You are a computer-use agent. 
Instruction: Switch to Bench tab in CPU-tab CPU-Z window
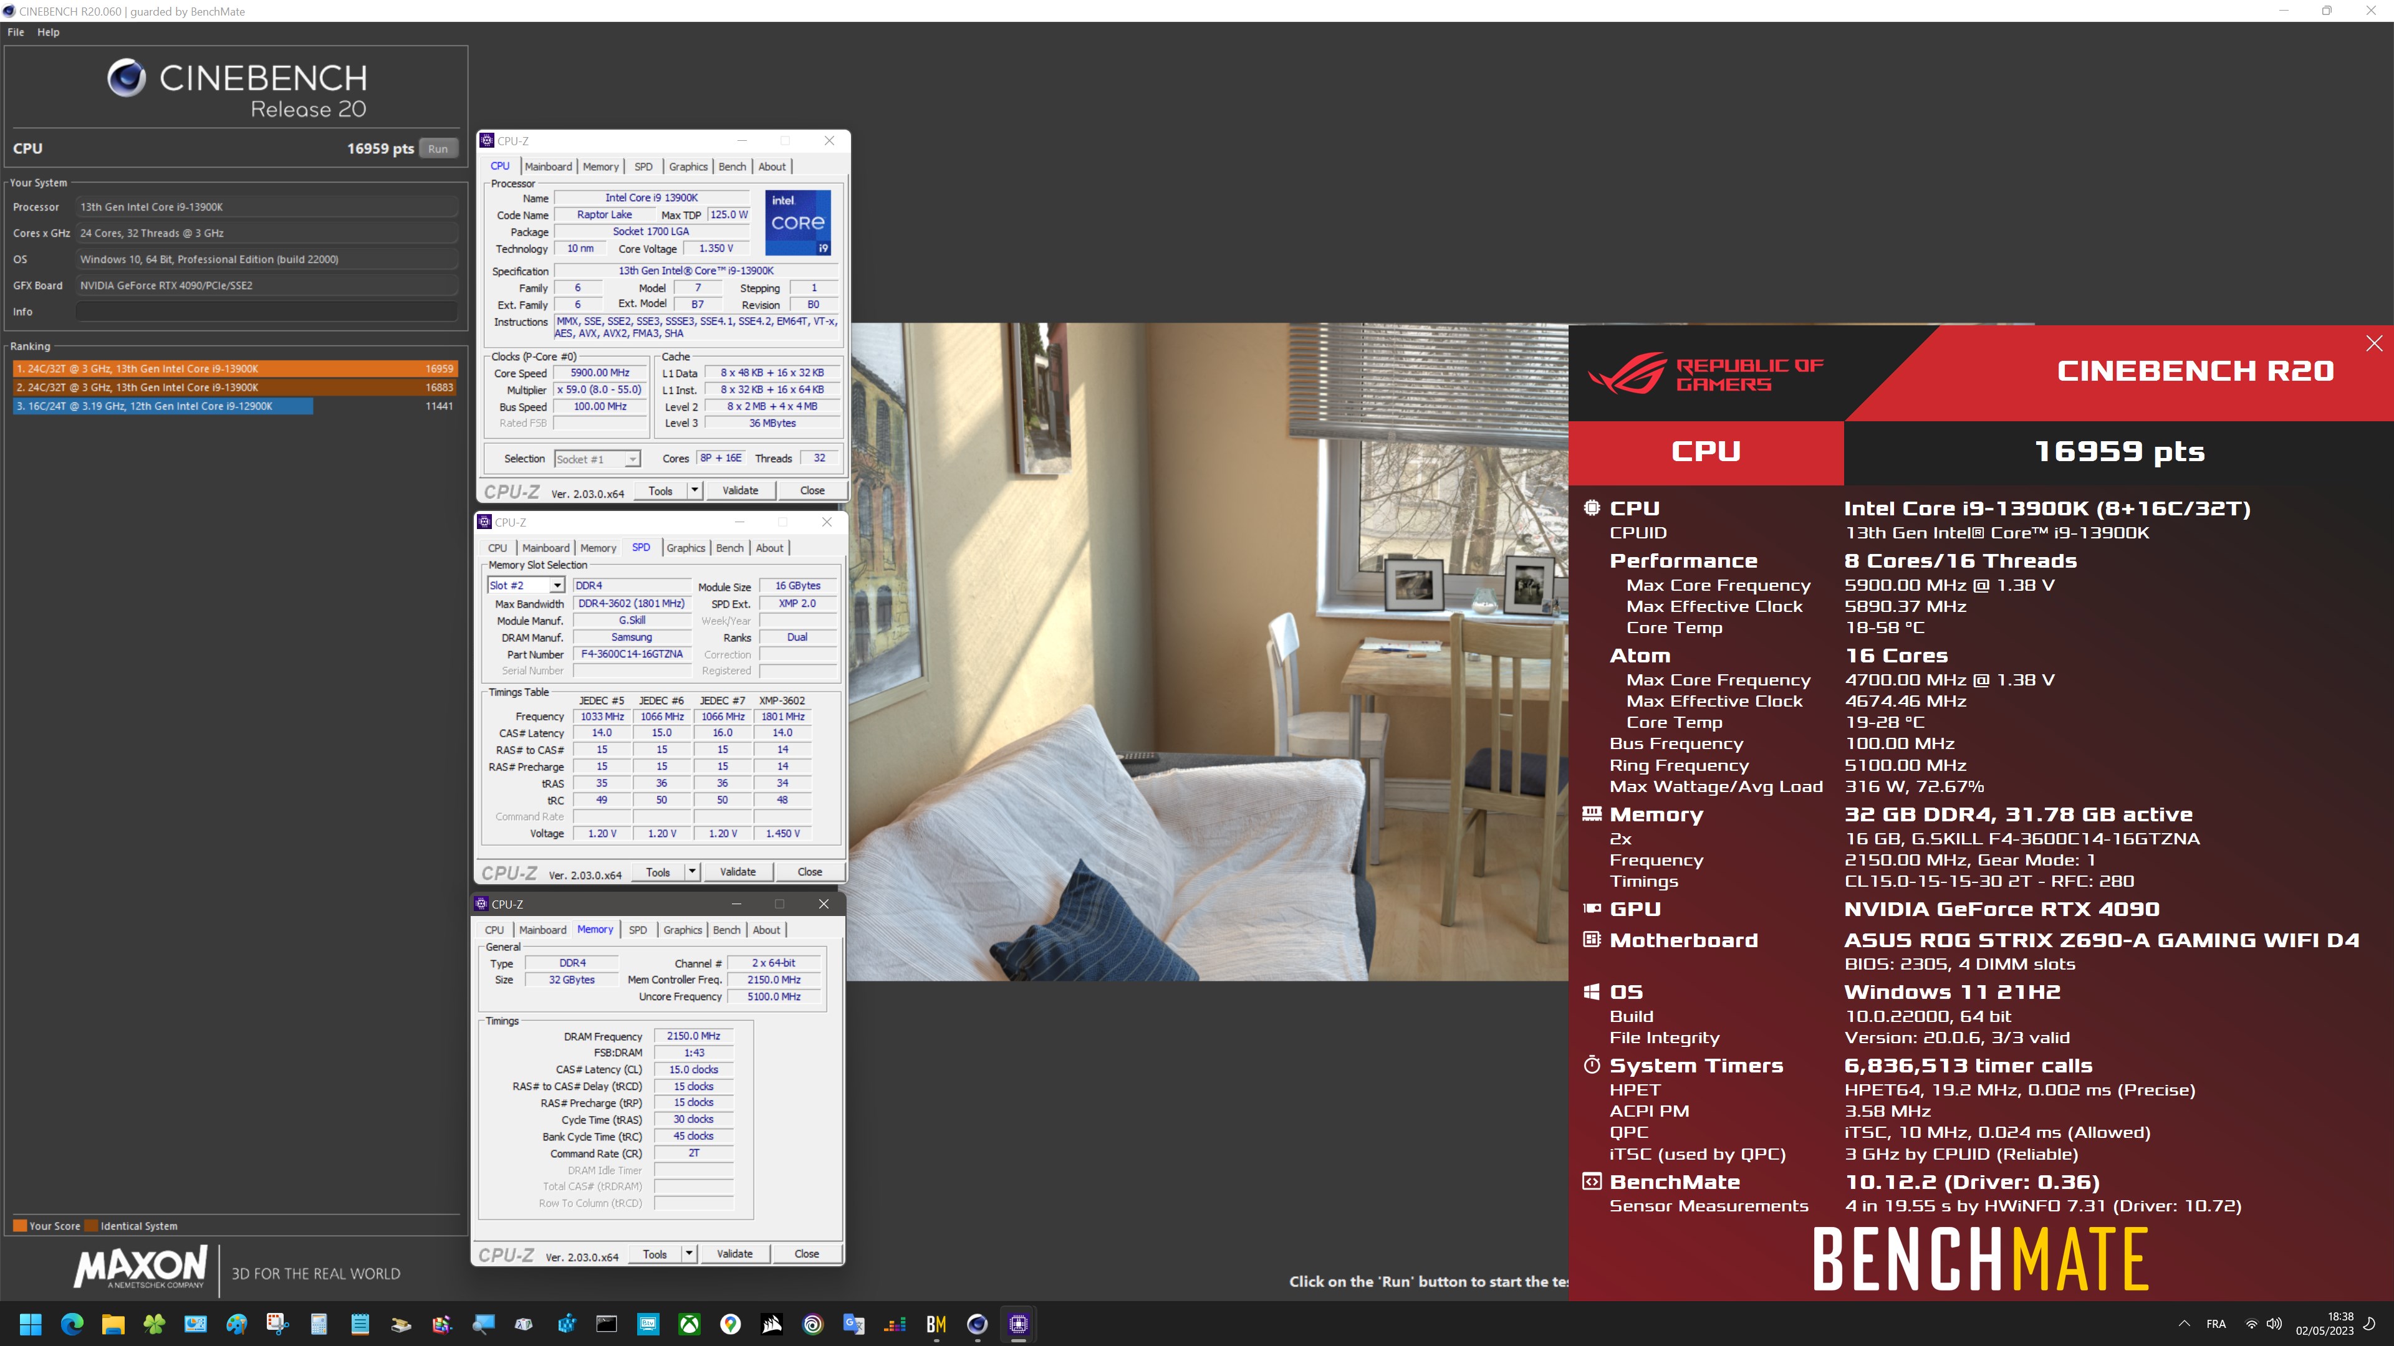[x=733, y=166]
